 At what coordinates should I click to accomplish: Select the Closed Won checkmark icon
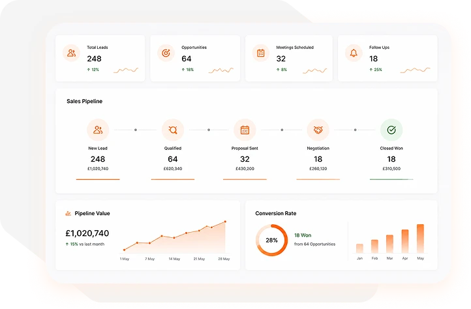point(391,130)
